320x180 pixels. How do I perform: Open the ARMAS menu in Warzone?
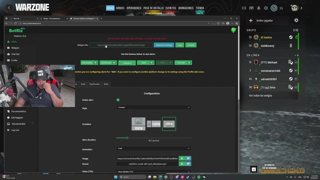tap(120, 8)
